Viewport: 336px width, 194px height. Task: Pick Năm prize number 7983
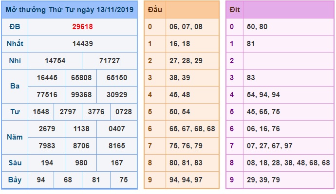click(x=47, y=146)
